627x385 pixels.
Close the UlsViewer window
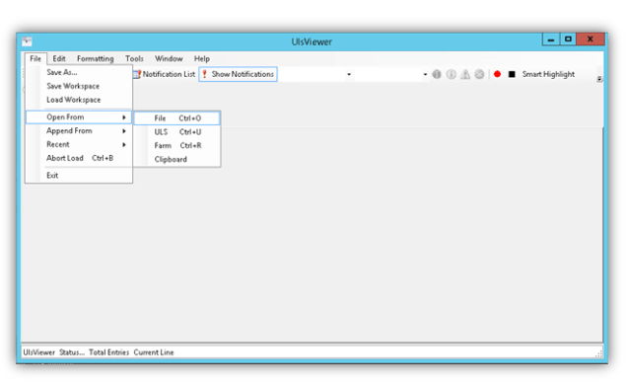click(591, 39)
